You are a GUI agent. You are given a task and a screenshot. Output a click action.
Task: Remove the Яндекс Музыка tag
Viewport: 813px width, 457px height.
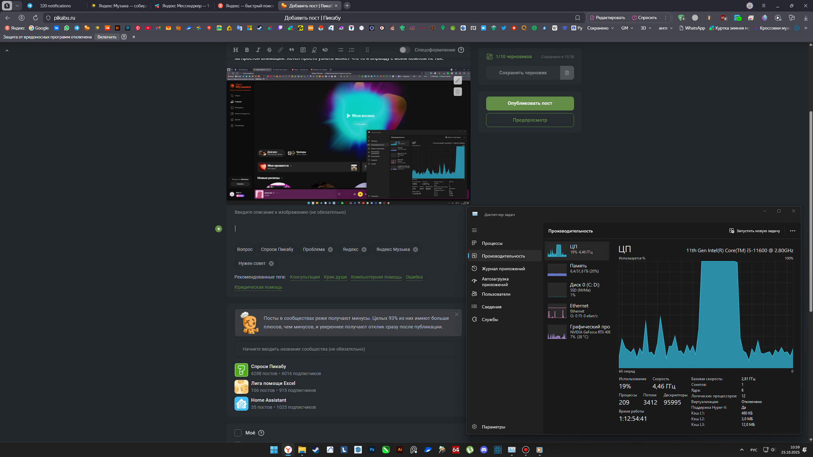pyautogui.click(x=415, y=250)
